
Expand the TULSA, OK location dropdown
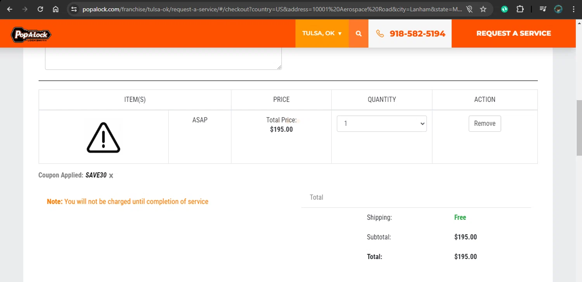[322, 33]
